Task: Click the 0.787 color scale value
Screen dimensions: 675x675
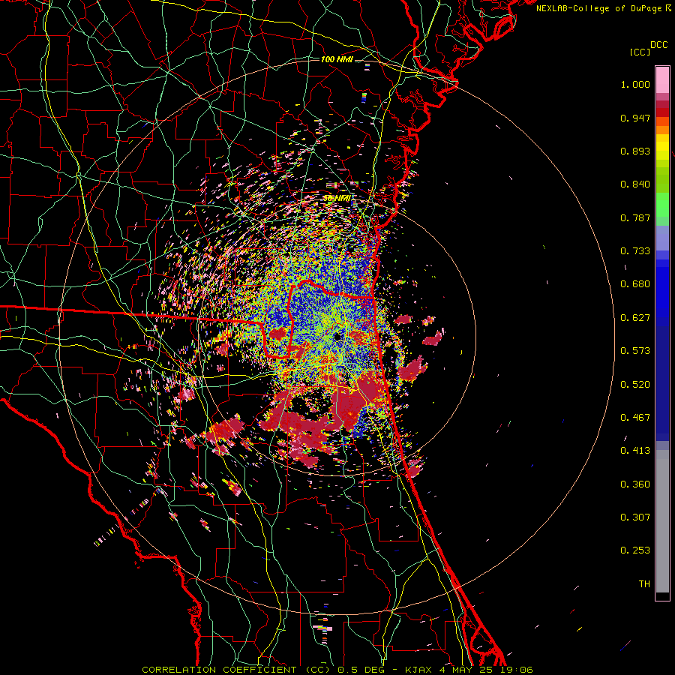Action: pyautogui.click(x=635, y=217)
